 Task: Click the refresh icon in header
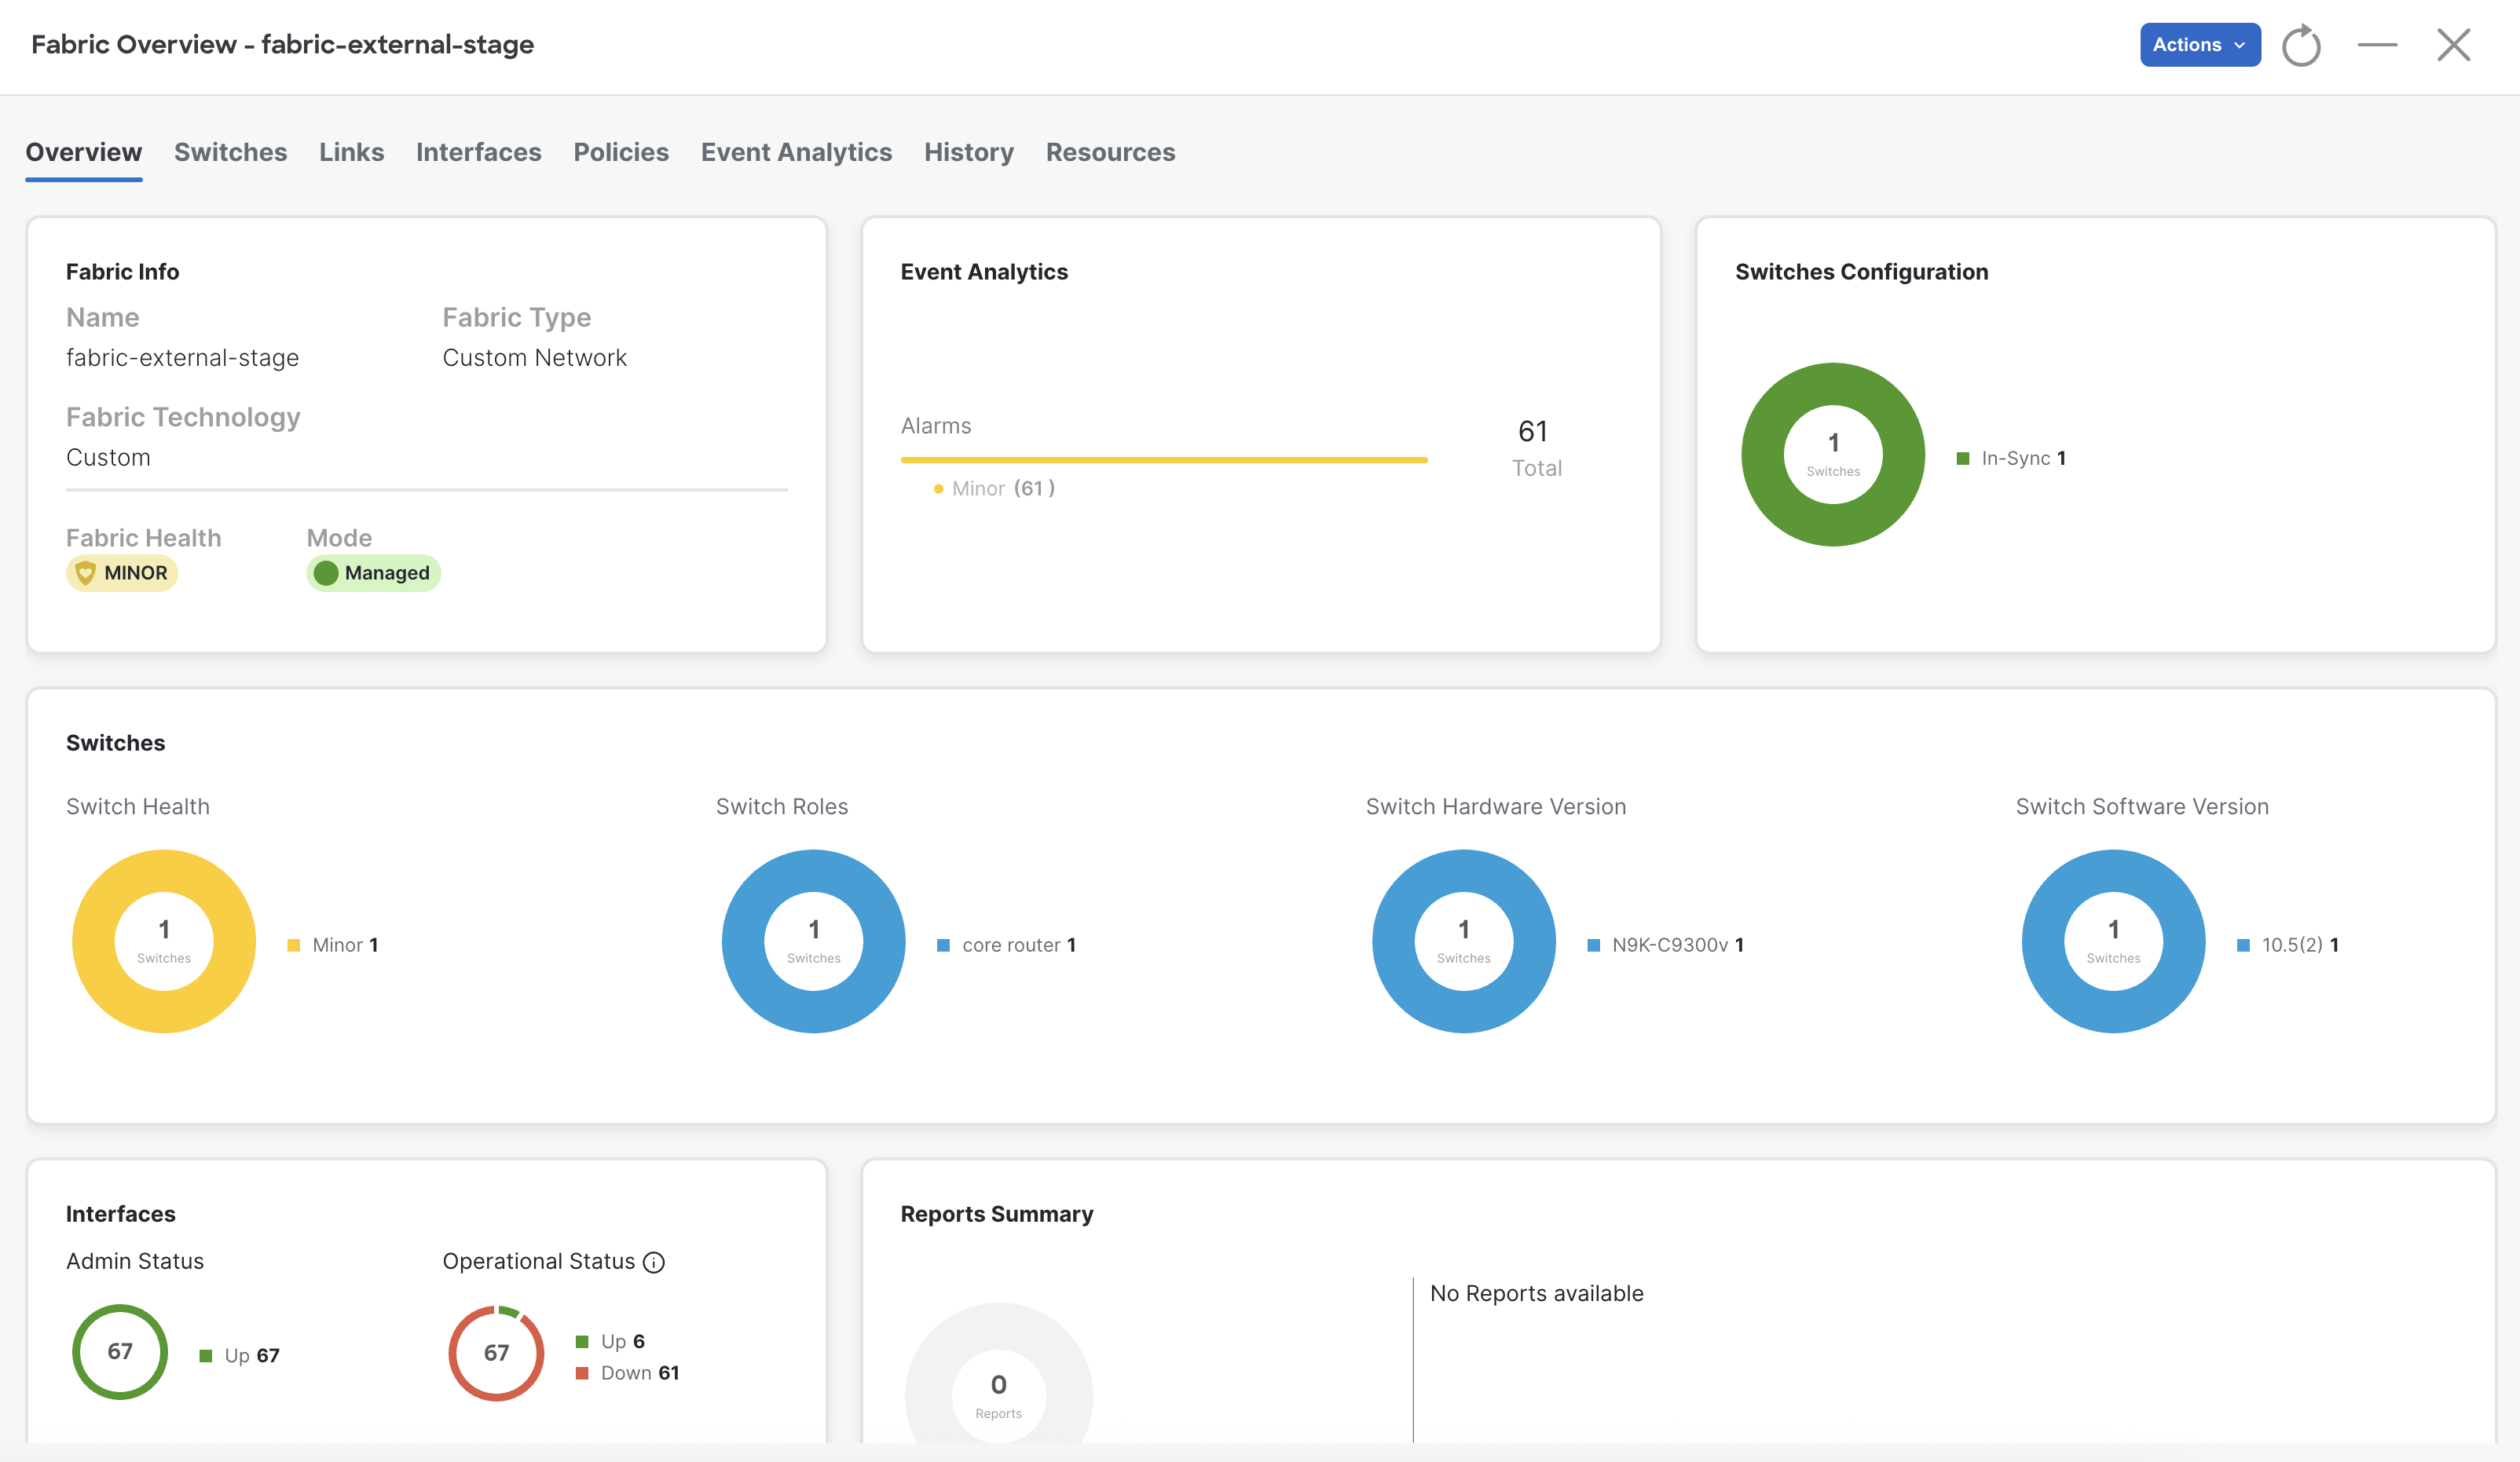pyautogui.click(x=2301, y=45)
